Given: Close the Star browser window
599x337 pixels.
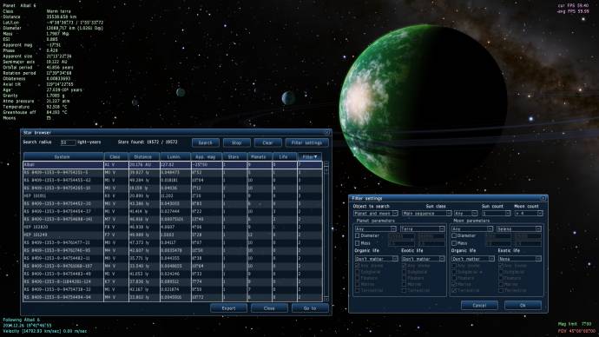Looking at the screenshot, I should (x=327, y=133).
